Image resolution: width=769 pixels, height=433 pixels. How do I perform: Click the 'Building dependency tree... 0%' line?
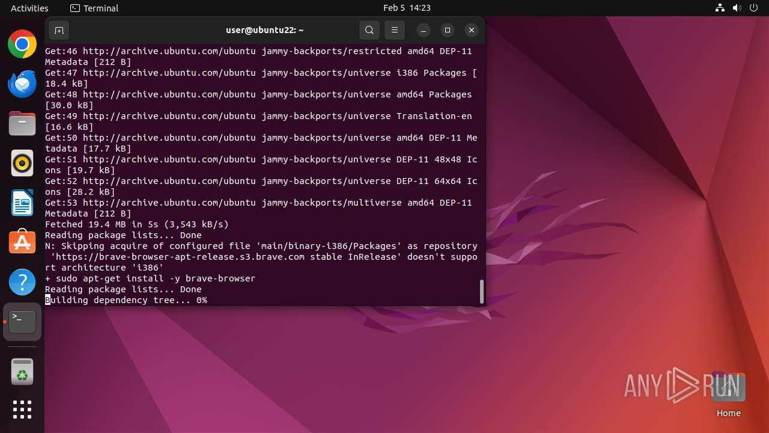pyautogui.click(x=126, y=300)
